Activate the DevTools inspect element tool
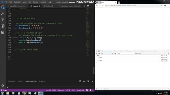The width and height of the screenshot is (170, 95). (96, 51)
